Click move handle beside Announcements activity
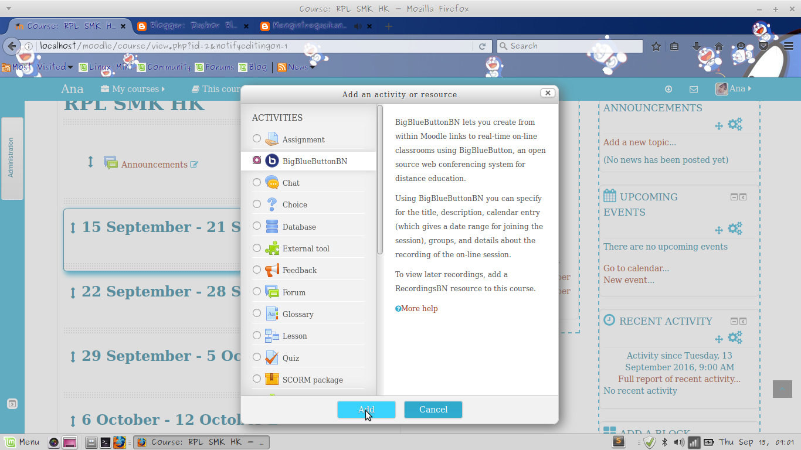The height and width of the screenshot is (450, 801). coord(90,162)
